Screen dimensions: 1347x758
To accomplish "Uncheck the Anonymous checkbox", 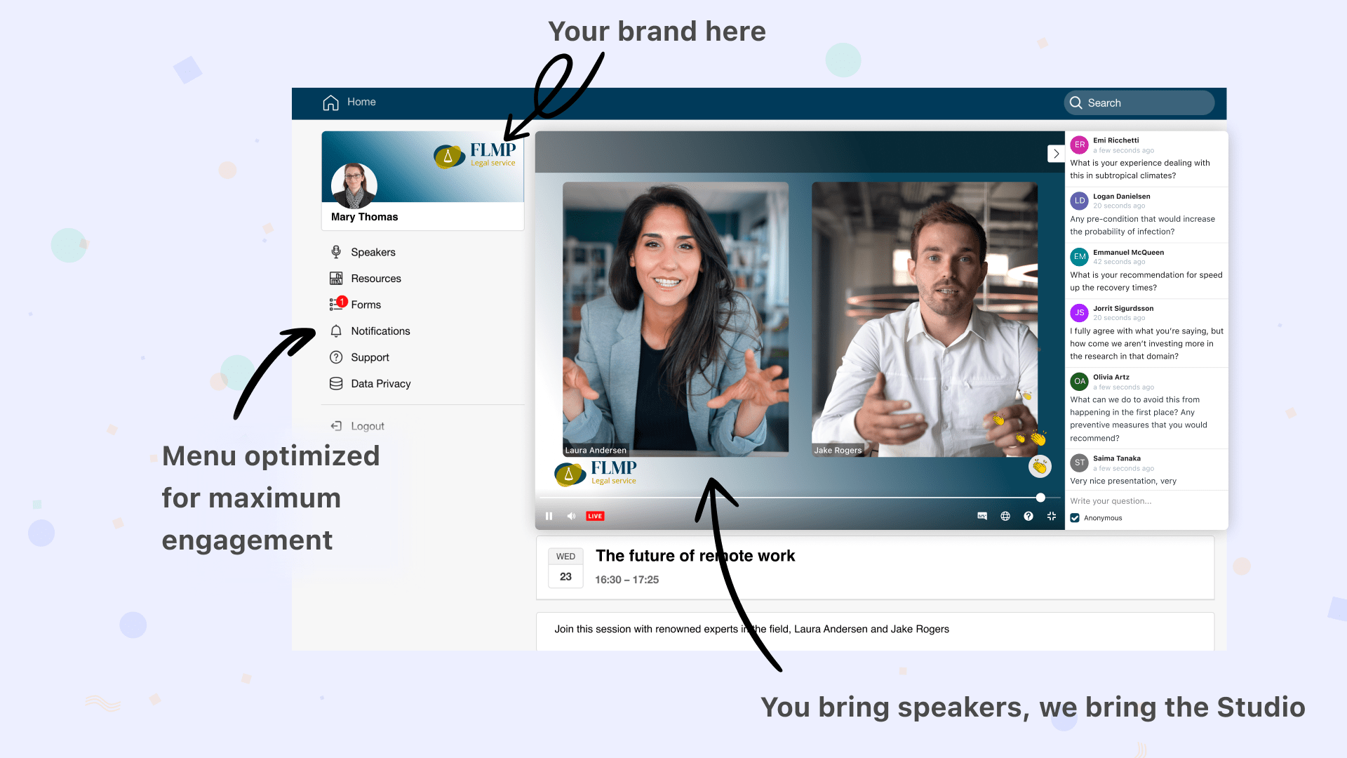I will coord(1075,518).
